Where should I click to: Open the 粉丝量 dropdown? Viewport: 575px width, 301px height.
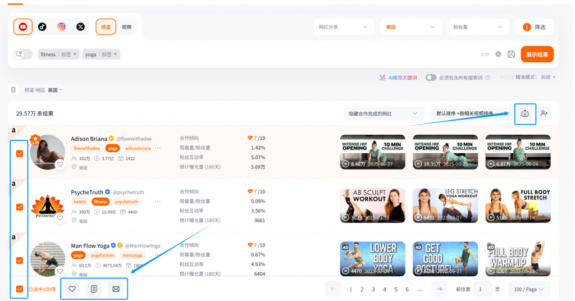coord(478,27)
